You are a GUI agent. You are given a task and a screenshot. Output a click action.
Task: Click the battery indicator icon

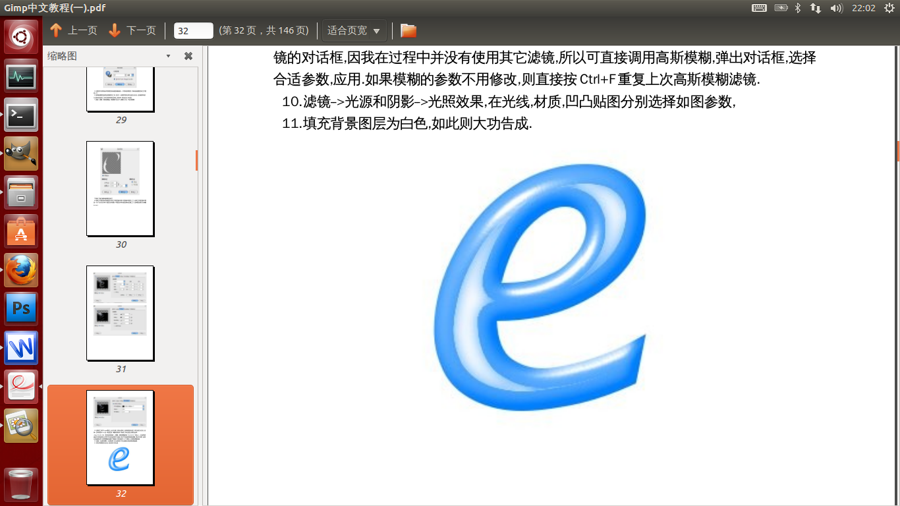coord(781,8)
